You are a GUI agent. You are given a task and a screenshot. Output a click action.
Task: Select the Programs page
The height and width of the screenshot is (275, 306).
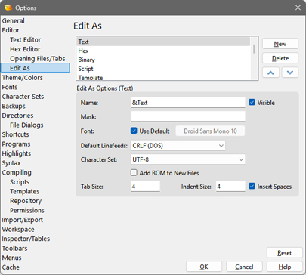(16, 144)
